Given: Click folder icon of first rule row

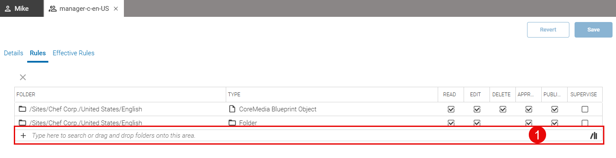Looking at the screenshot, I should [22, 109].
